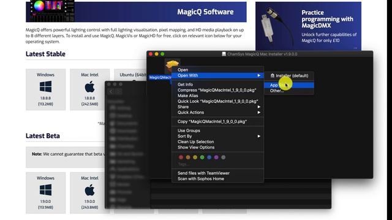This screenshot has height=220, width=392.
Task: Open the Quick Actions submenu
Action: [x=217, y=112]
